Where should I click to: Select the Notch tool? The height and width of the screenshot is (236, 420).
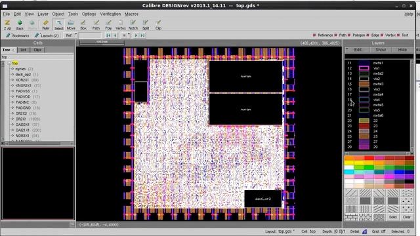pos(133,25)
